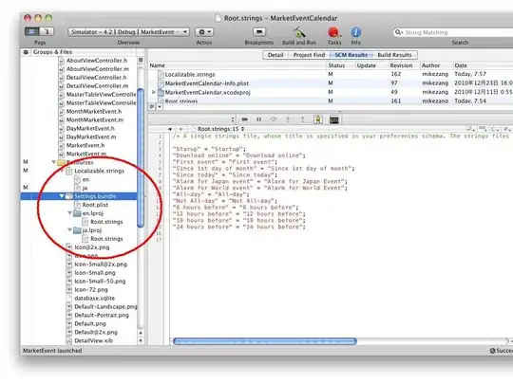Switch to the SCM Results tab
This screenshot has height=383, width=513.
[x=351, y=55]
